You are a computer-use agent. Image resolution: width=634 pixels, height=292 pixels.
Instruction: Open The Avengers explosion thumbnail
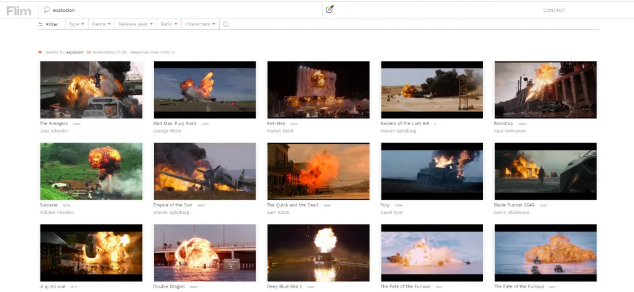coord(92,90)
